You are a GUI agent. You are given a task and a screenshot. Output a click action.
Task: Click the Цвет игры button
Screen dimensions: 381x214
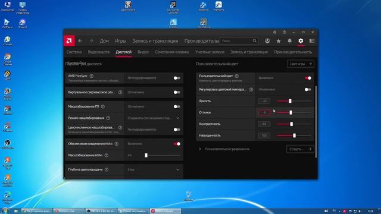click(x=301, y=64)
